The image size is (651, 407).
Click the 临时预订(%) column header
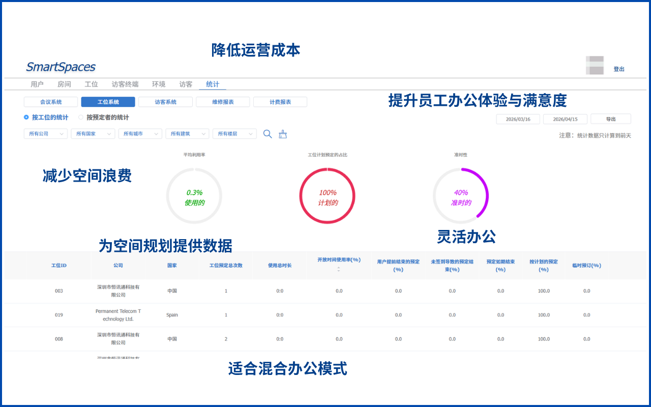click(586, 266)
